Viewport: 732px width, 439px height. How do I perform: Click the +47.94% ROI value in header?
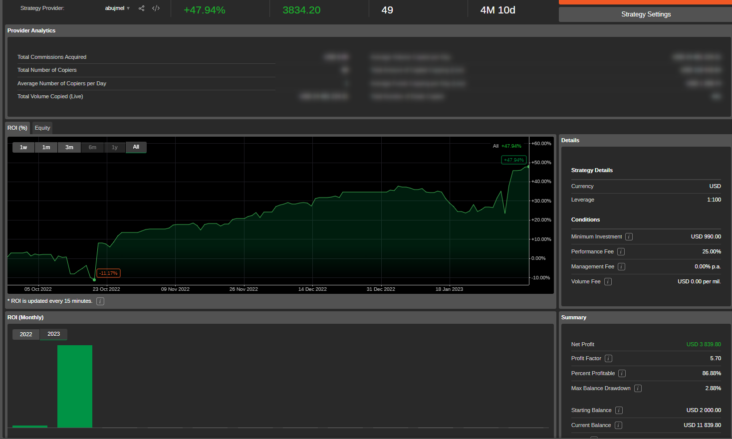[x=205, y=10]
